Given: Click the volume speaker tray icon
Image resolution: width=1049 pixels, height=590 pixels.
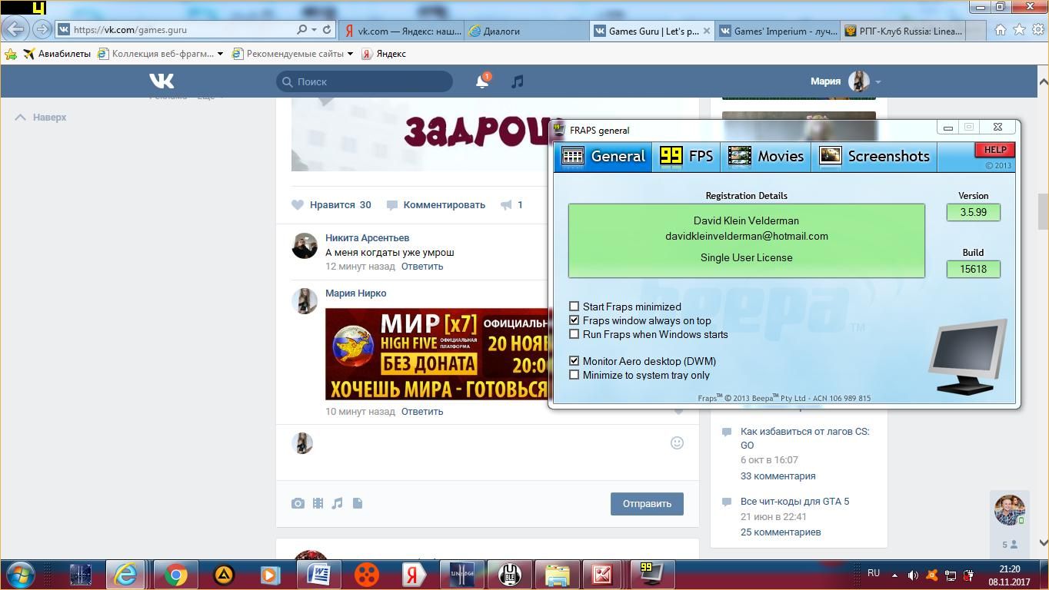Looking at the screenshot, I should click(913, 575).
